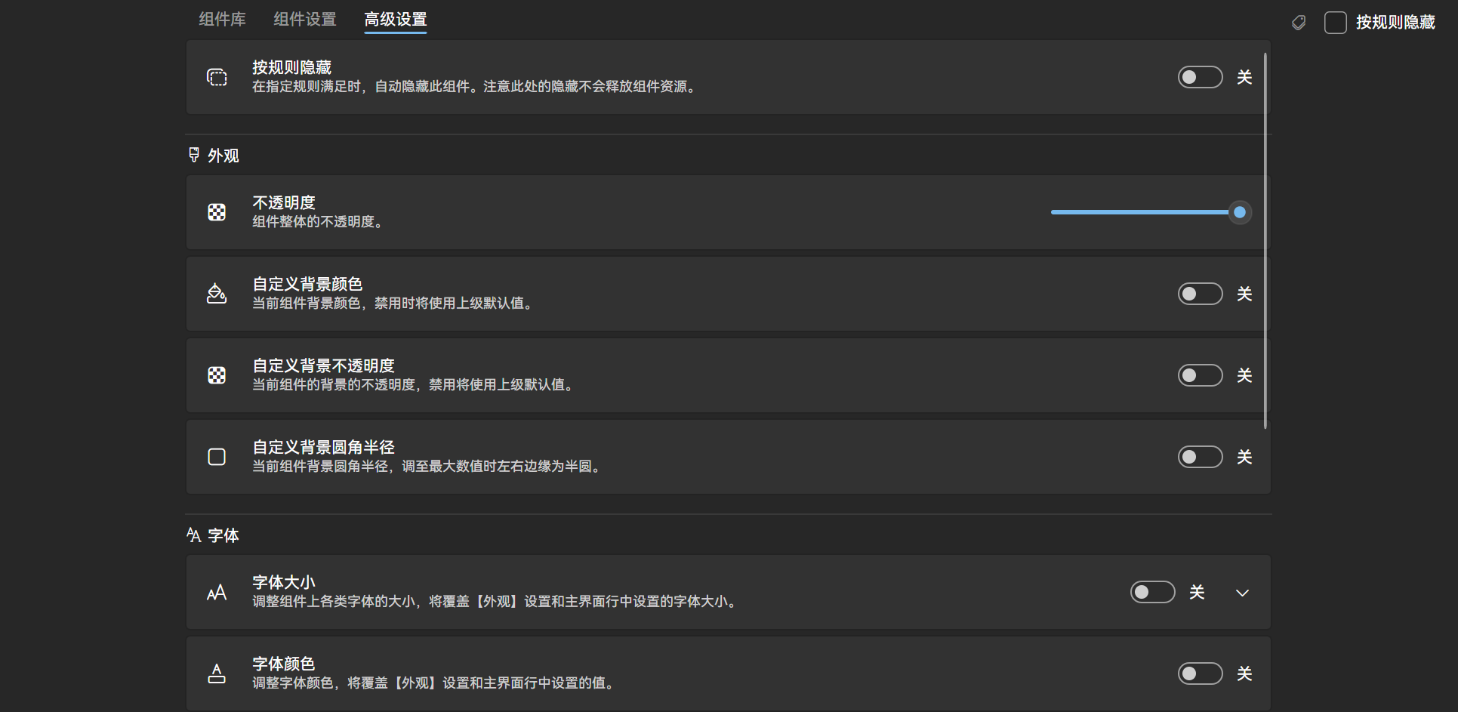The width and height of the screenshot is (1458, 712).
Task: Click the 不透明度 checkerboard icon
Action: (x=217, y=212)
